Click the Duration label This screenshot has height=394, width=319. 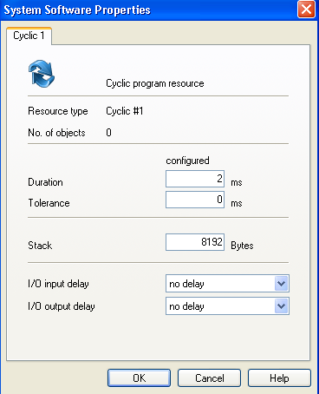tap(45, 182)
